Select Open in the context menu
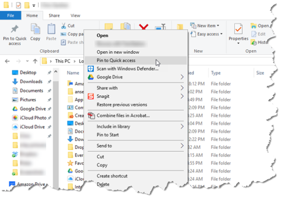Image resolution: width=283 pixels, height=198 pixels. (x=135, y=35)
